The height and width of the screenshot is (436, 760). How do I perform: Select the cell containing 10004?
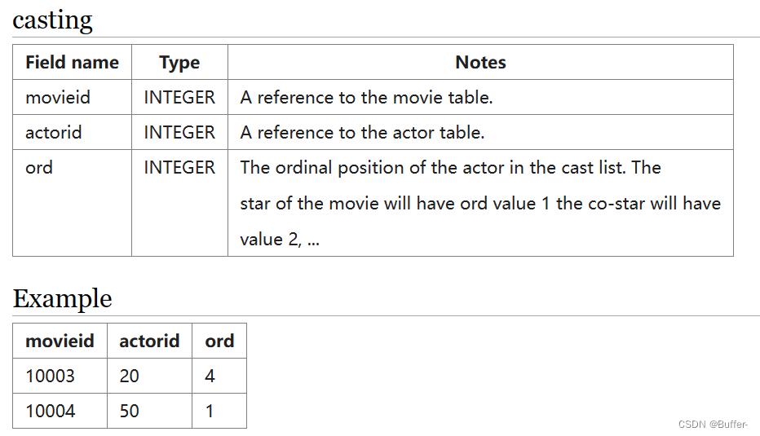coord(50,411)
